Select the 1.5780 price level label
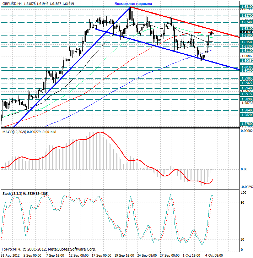The width and height of the screenshot is (253, 258). (247, 124)
